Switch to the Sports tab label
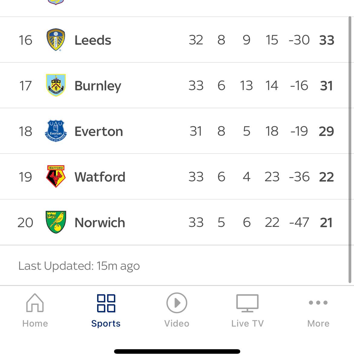 (106, 324)
